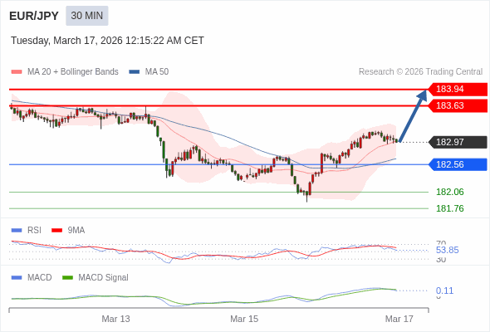Image resolution: width=490 pixels, height=332 pixels.
Task: Click the RSI legend label
Action: [34, 231]
